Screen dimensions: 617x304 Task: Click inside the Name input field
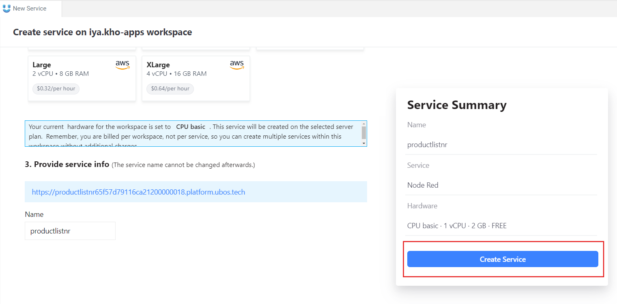(x=70, y=230)
